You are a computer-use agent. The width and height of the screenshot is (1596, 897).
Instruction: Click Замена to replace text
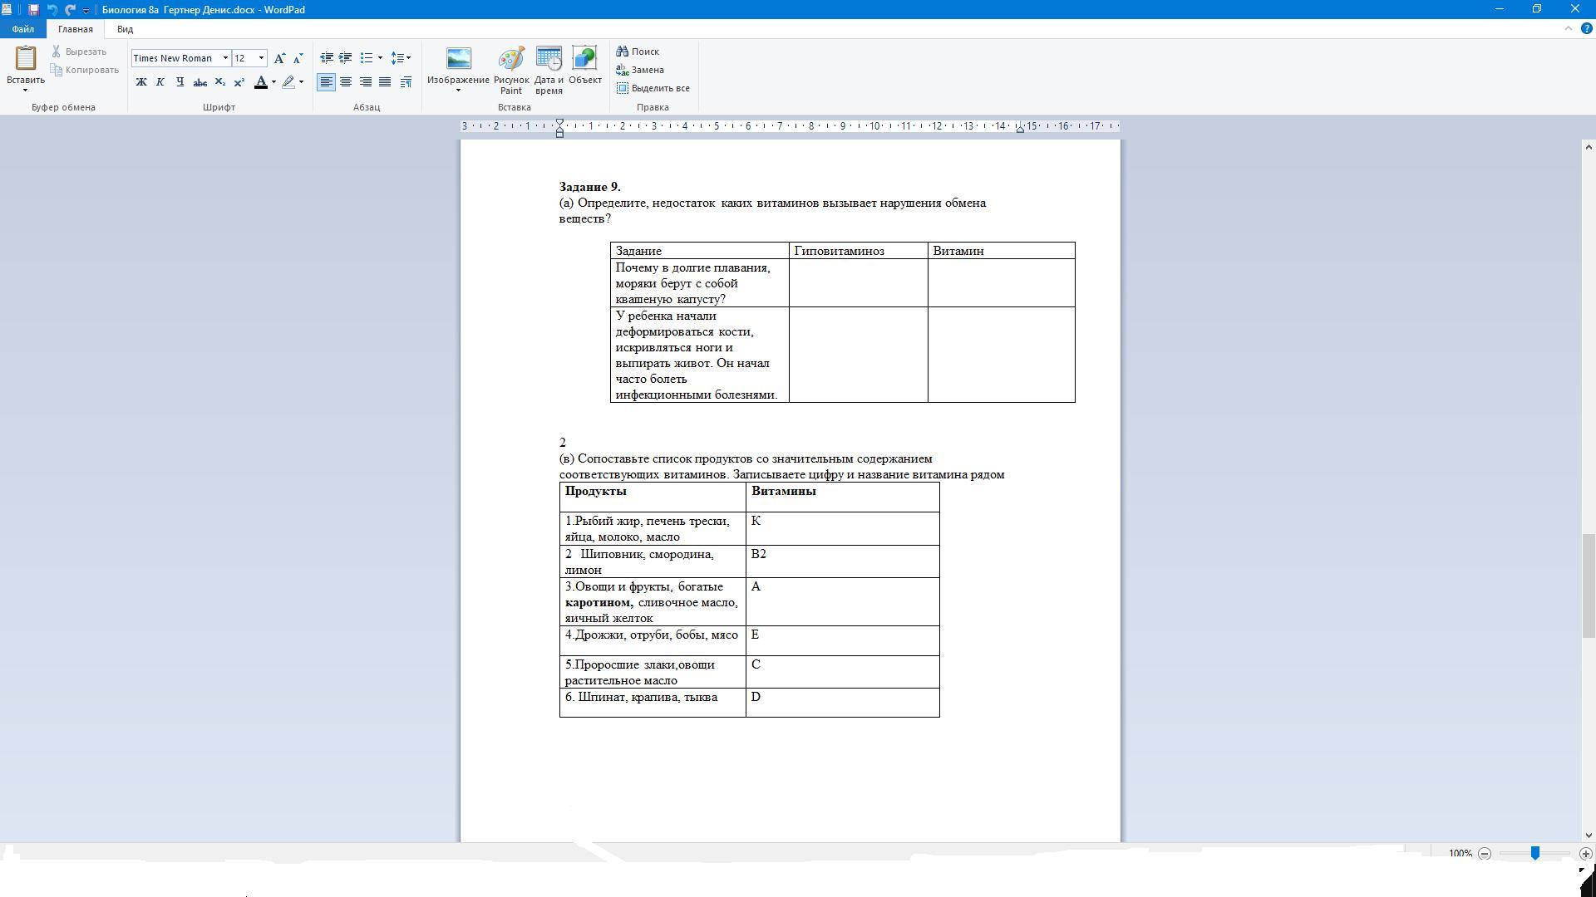[640, 70]
